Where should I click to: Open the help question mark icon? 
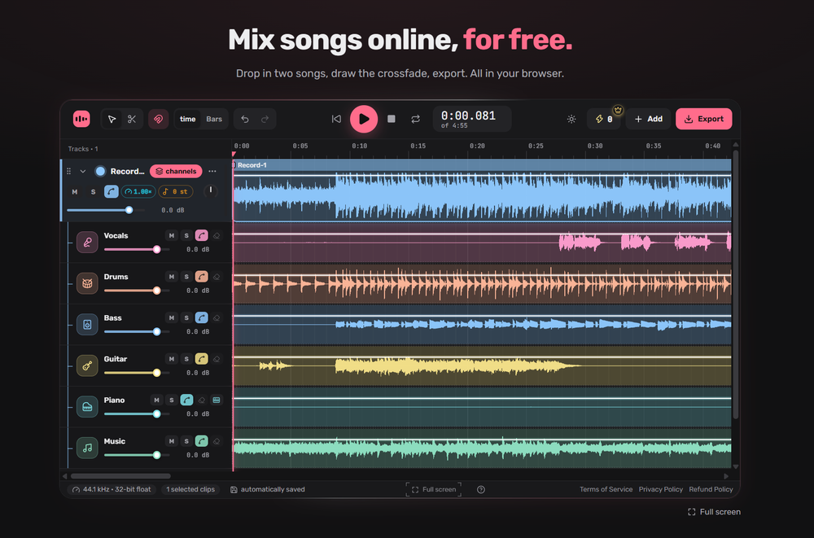(481, 489)
